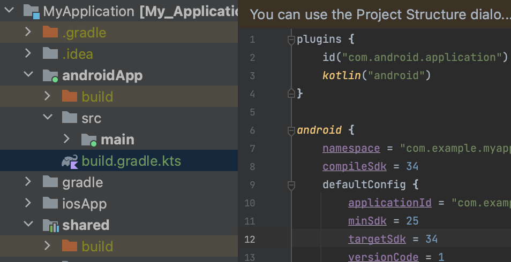Fold the android block at line 6
The width and height of the screenshot is (511, 262).
pos(291,131)
